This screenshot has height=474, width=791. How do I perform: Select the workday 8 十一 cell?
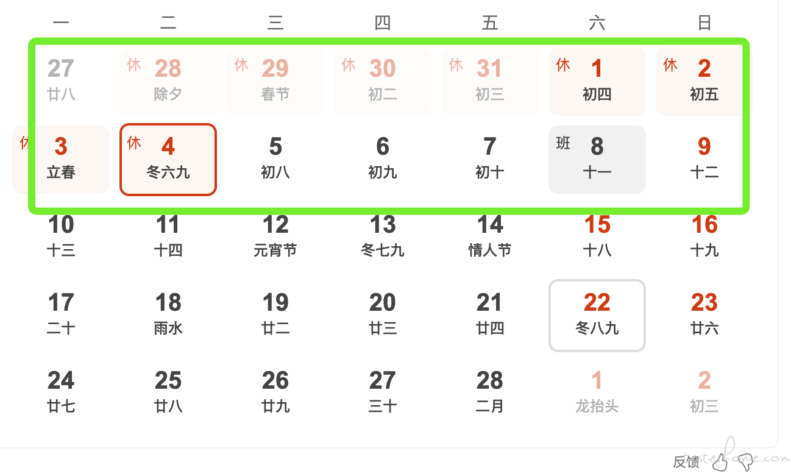coord(597,160)
